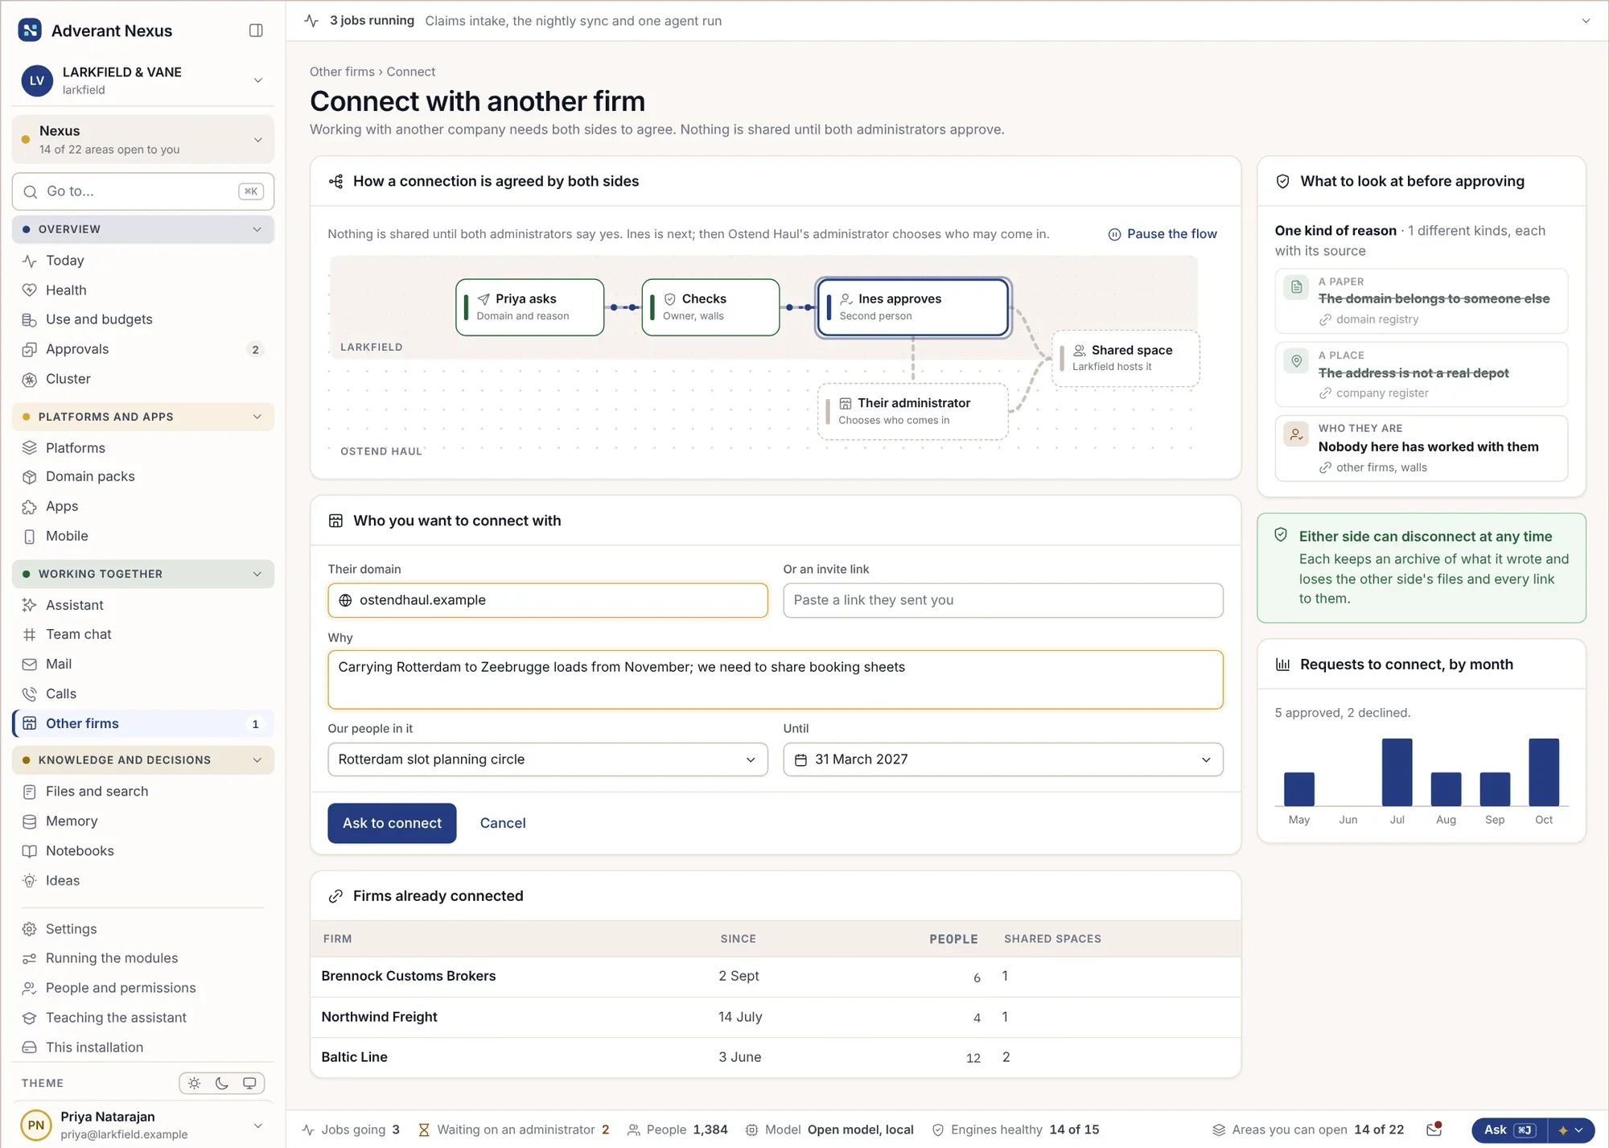Open Domain packs page
1609x1148 pixels.
[143, 476]
